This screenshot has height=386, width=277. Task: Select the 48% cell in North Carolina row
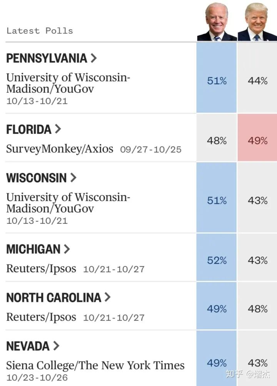(257, 309)
